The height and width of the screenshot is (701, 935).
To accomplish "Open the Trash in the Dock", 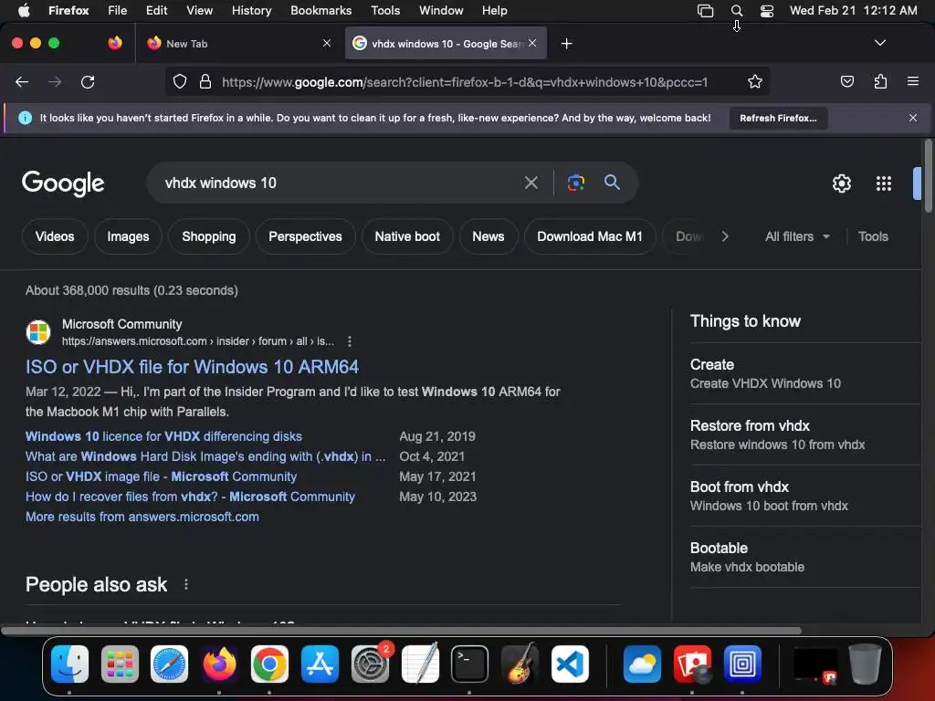I will click(x=865, y=664).
